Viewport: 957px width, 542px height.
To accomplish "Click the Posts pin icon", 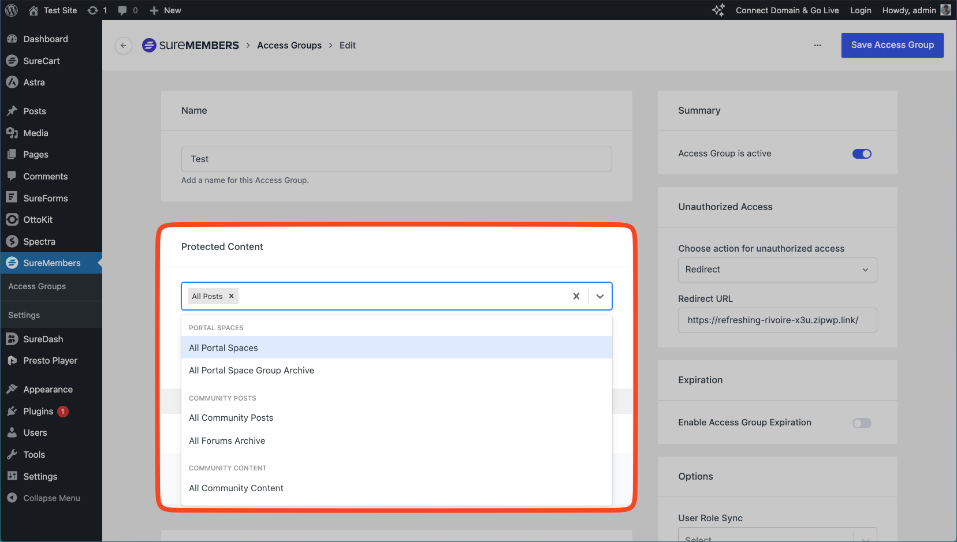I will coord(12,111).
